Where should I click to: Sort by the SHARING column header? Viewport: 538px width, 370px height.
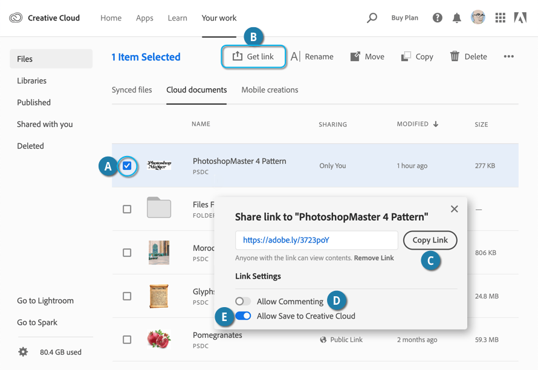[x=333, y=125]
